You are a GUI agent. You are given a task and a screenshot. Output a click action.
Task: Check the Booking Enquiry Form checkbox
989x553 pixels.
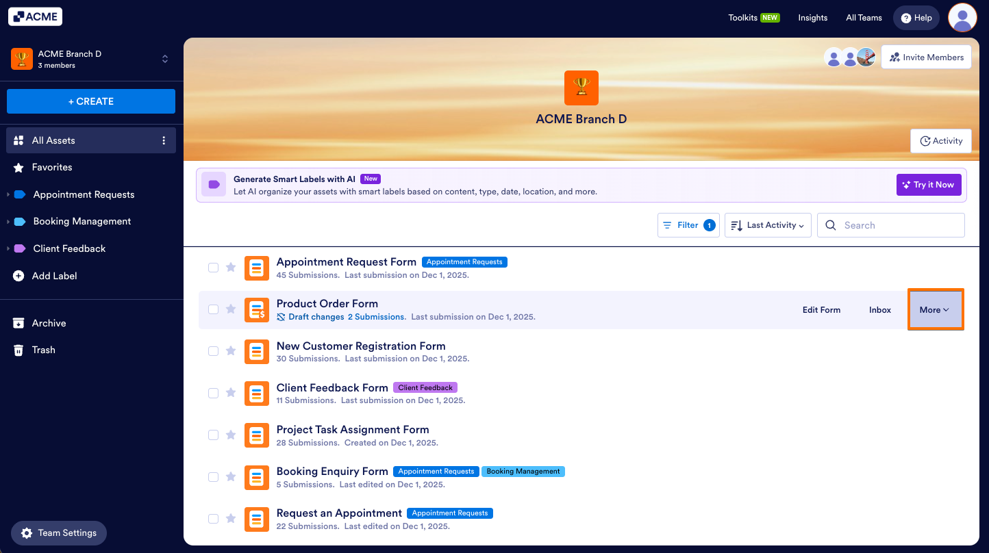213,476
